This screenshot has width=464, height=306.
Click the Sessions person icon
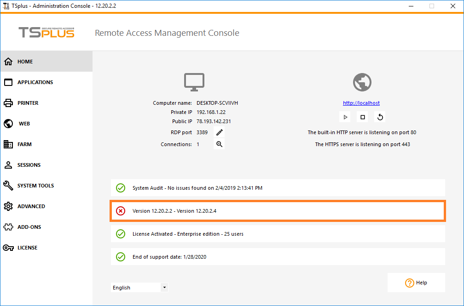coord(8,165)
